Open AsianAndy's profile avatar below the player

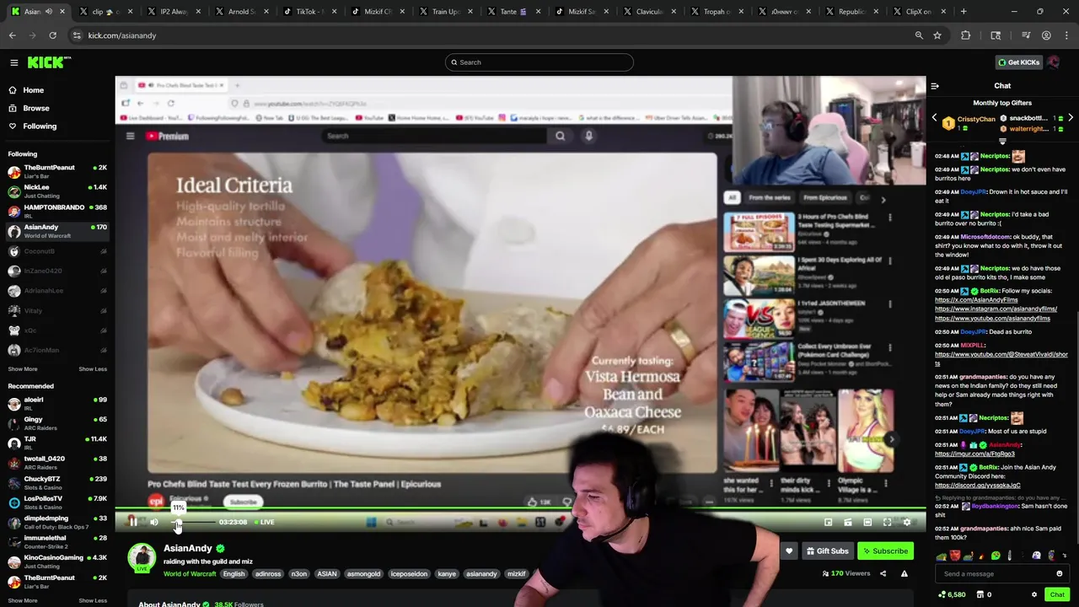pos(142,558)
